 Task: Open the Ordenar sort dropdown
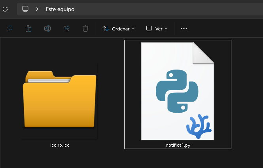119,29
